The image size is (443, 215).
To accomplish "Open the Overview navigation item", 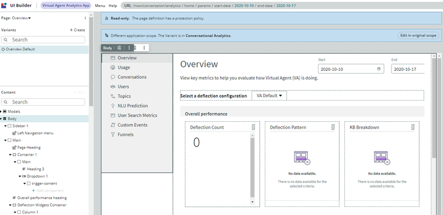I will pos(137,58).
